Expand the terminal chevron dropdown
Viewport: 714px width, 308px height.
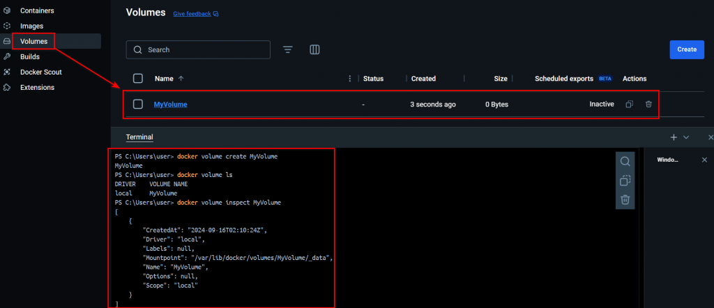[686, 137]
